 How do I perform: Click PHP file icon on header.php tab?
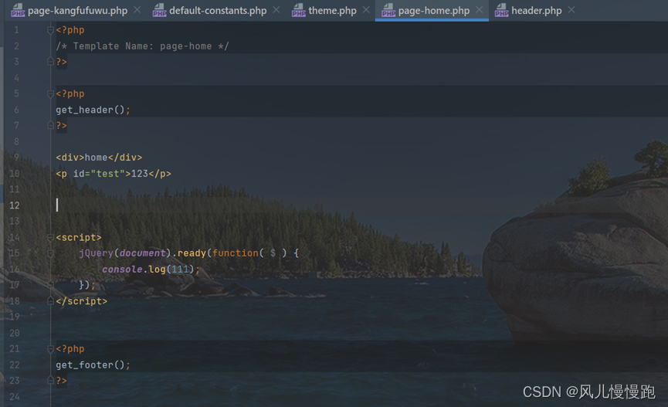(501, 10)
